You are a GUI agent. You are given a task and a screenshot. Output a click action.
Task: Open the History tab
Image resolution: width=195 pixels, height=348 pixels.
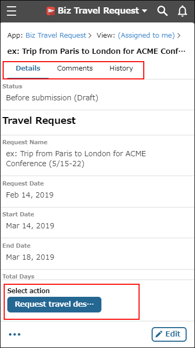121,68
